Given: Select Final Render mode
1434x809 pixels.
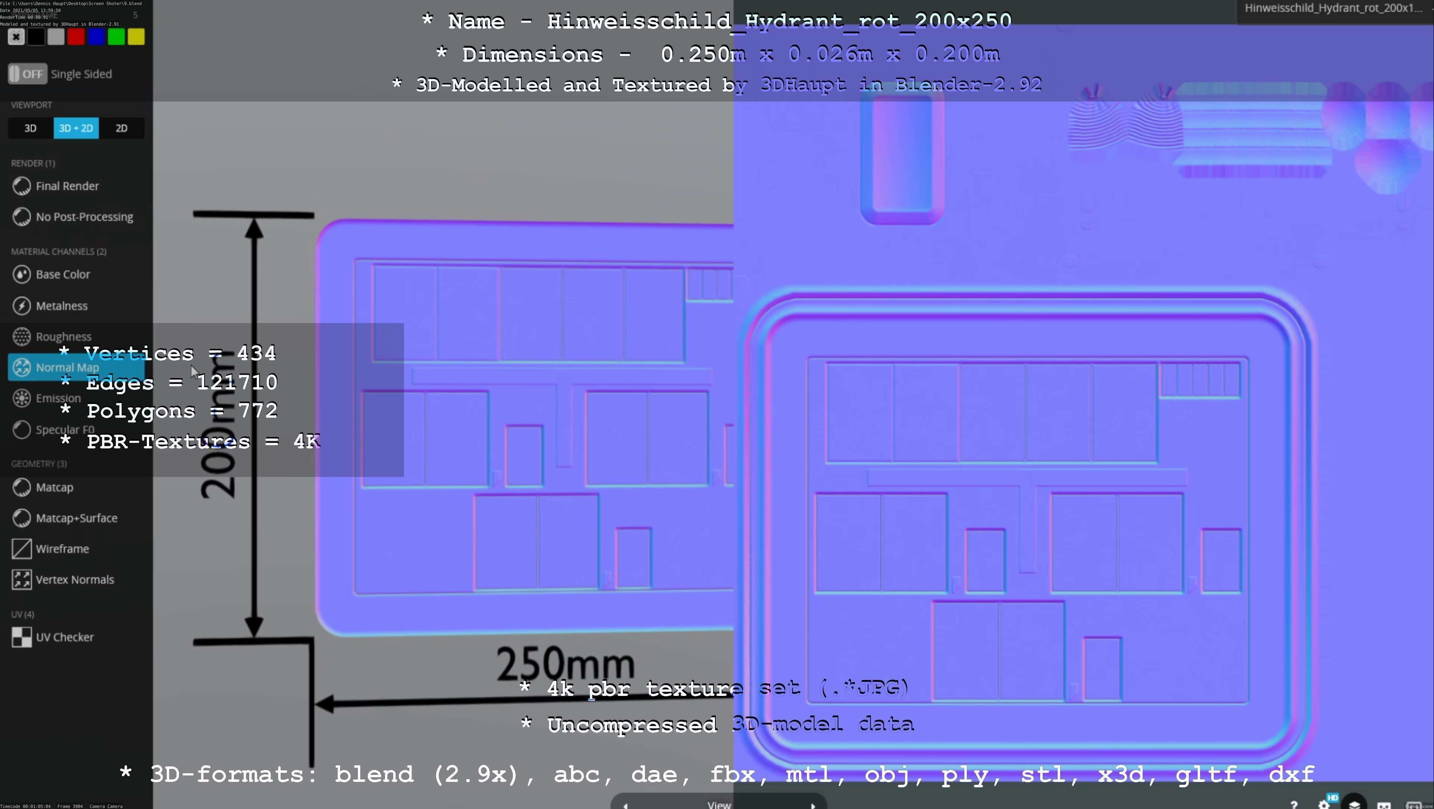Looking at the screenshot, I should pos(56,186).
